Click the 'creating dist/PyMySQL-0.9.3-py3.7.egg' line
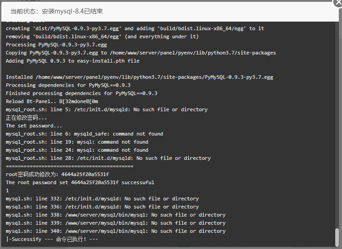This screenshot has width=342, height=249. (135, 28)
